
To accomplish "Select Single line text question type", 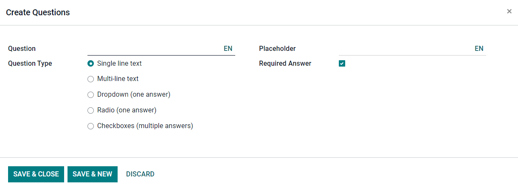I will point(90,64).
